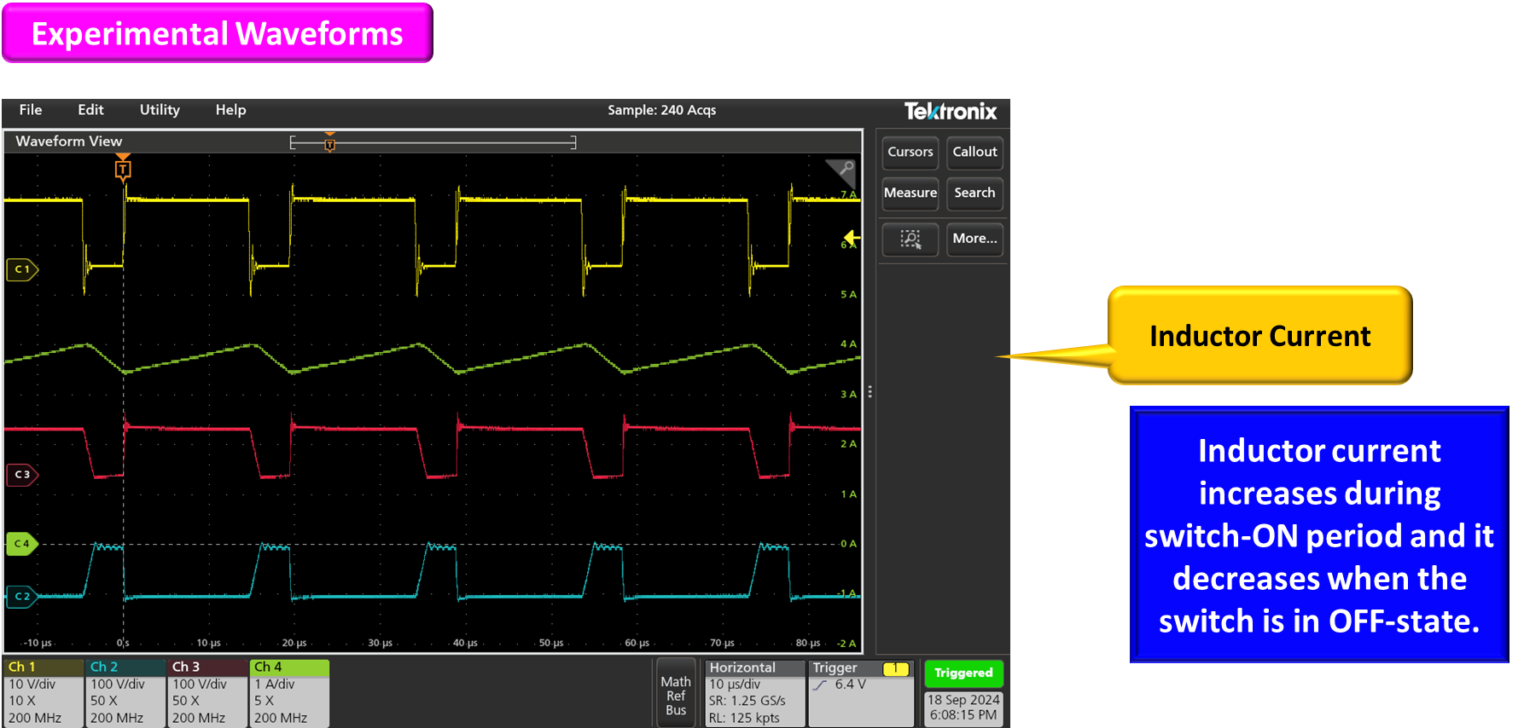Click the date and time badge
The height and width of the screenshot is (728, 1524).
pyautogui.click(x=963, y=708)
